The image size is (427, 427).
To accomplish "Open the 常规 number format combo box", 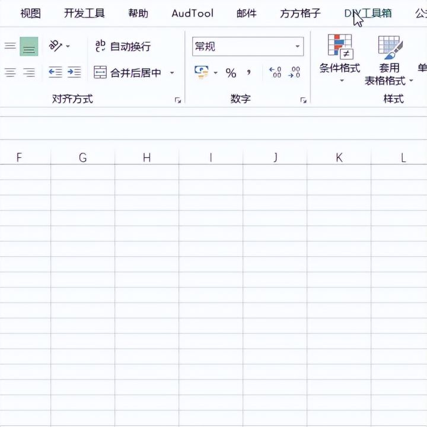I will click(x=248, y=47).
